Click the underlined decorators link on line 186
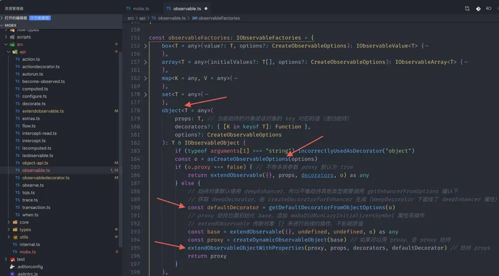The height and width of the screenshot is (276, 499). click(x=317, y=175)
